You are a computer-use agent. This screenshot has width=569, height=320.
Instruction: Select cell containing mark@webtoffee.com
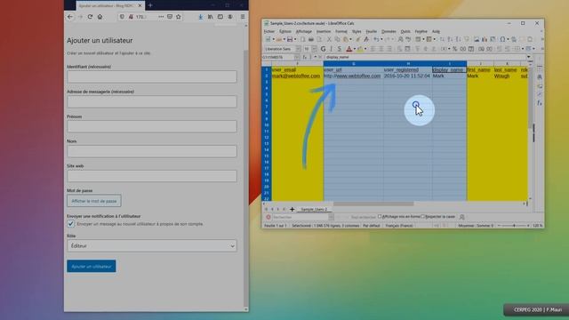point(296,76)
